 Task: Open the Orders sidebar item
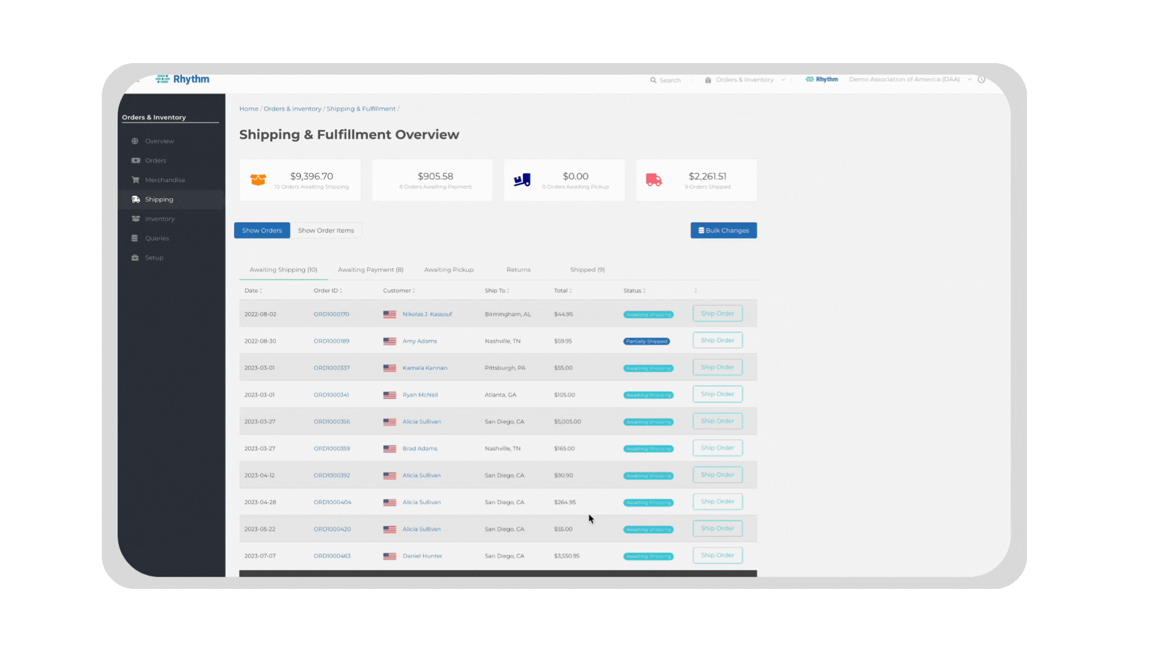click(x=171, y=161)
